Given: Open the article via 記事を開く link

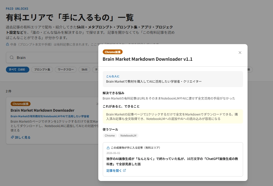Looking at the screenshot, I should point(116,171).
